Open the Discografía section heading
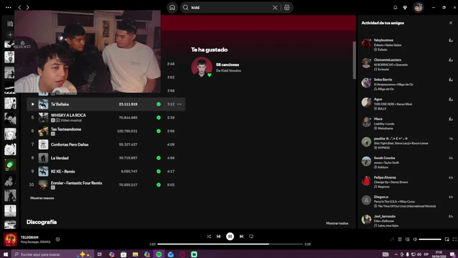Image resolution: width=458 pixels, height=258 pixels. [x=42, y=222]
